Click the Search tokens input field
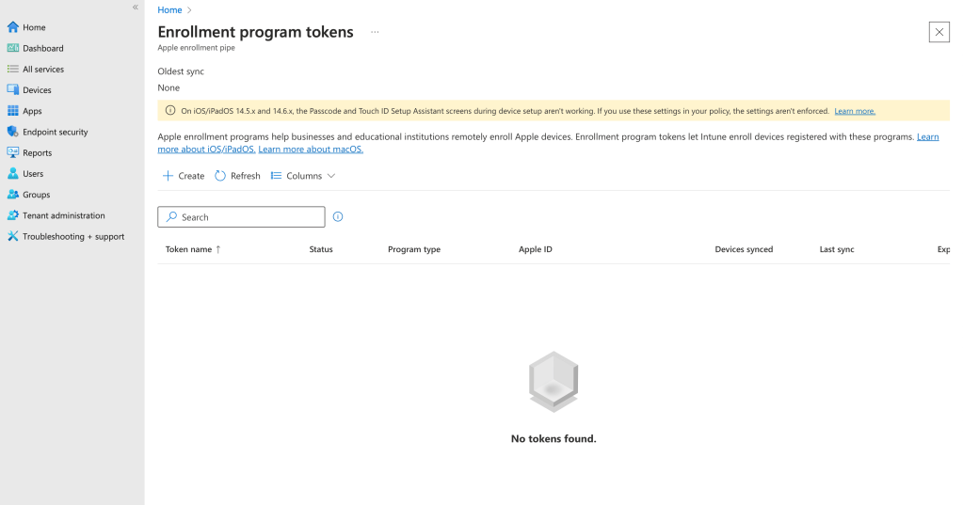Viewport: 963px width, 505px height. (x=241, y=217)
